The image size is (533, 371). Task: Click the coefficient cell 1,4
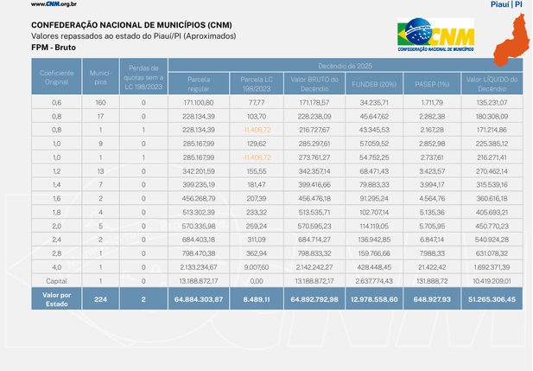56,185
